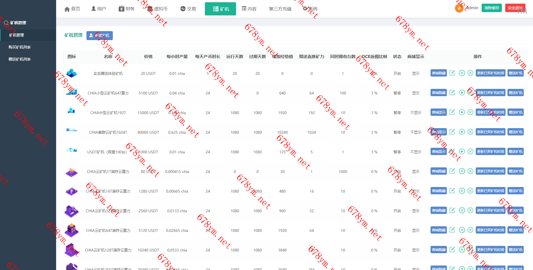Click the CHIA云矿机128T miner thumbnail image
Image resolution: width=533 pixels, height=270 pixels.
pyautogui.click(x=71, y=250)
